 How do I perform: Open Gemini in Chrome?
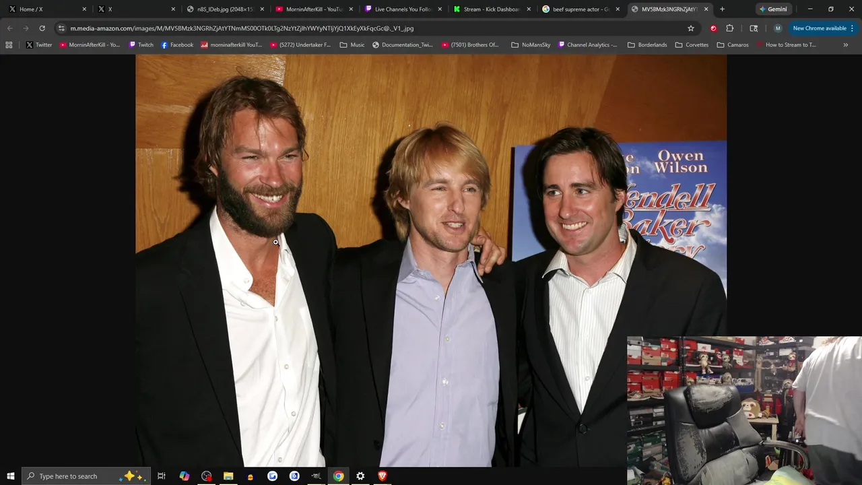coord(773,9)
